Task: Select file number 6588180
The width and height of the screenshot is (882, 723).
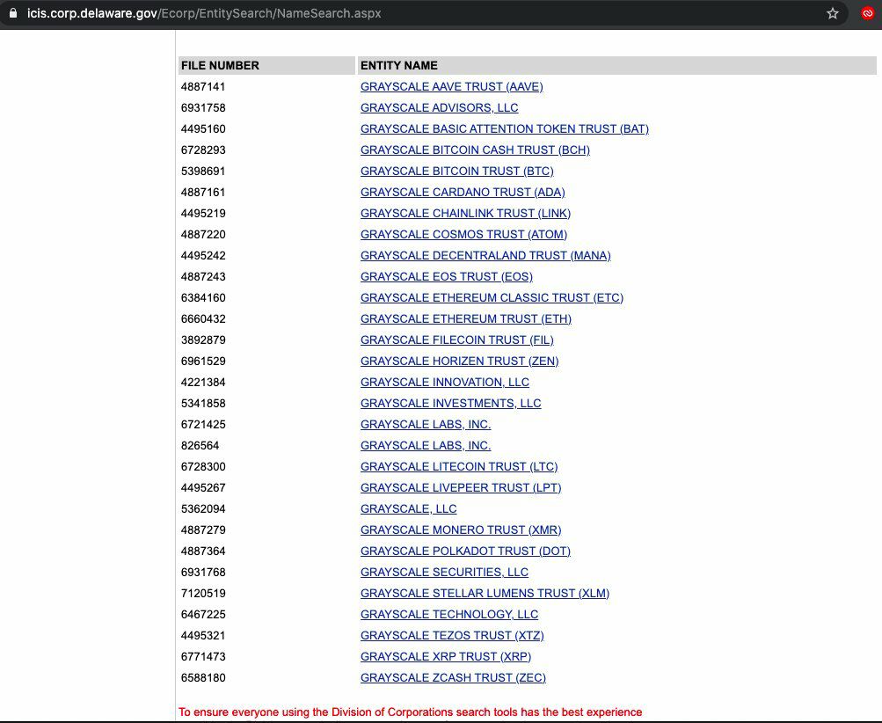Action: [x=203, y=677]
